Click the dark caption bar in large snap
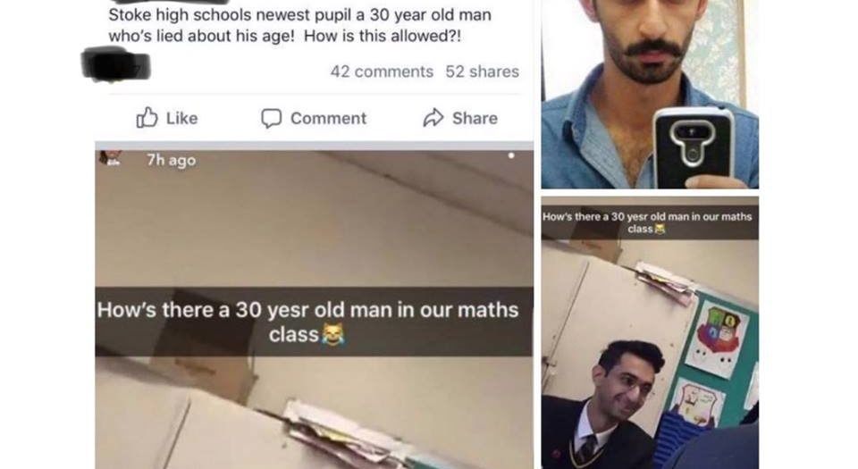 (x=314, y=322)
